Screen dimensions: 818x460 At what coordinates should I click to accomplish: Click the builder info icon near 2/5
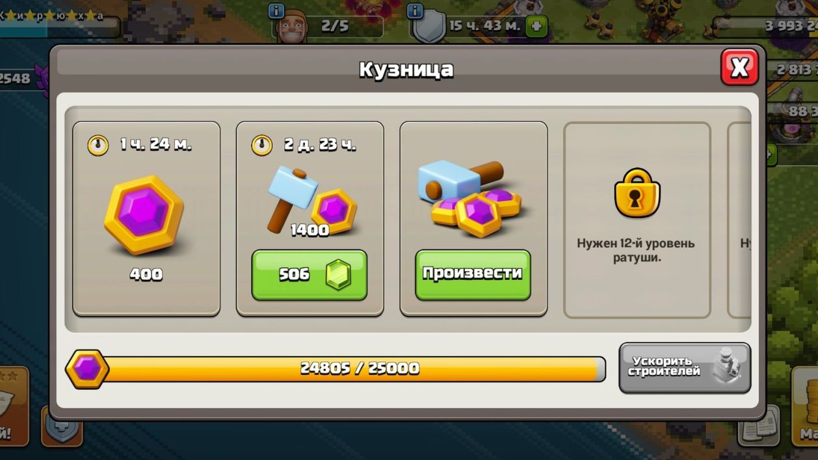tap(276, 11)
